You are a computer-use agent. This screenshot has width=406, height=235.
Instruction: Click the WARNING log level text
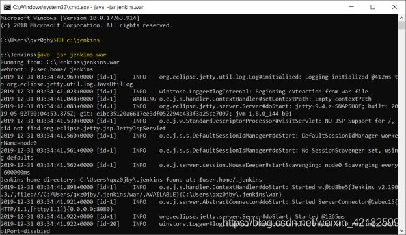pyautogui.click(x=144, y=99)
